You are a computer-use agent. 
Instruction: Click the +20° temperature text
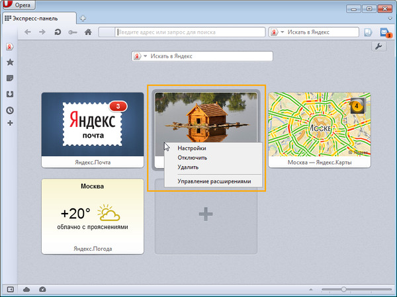point(75,214)
